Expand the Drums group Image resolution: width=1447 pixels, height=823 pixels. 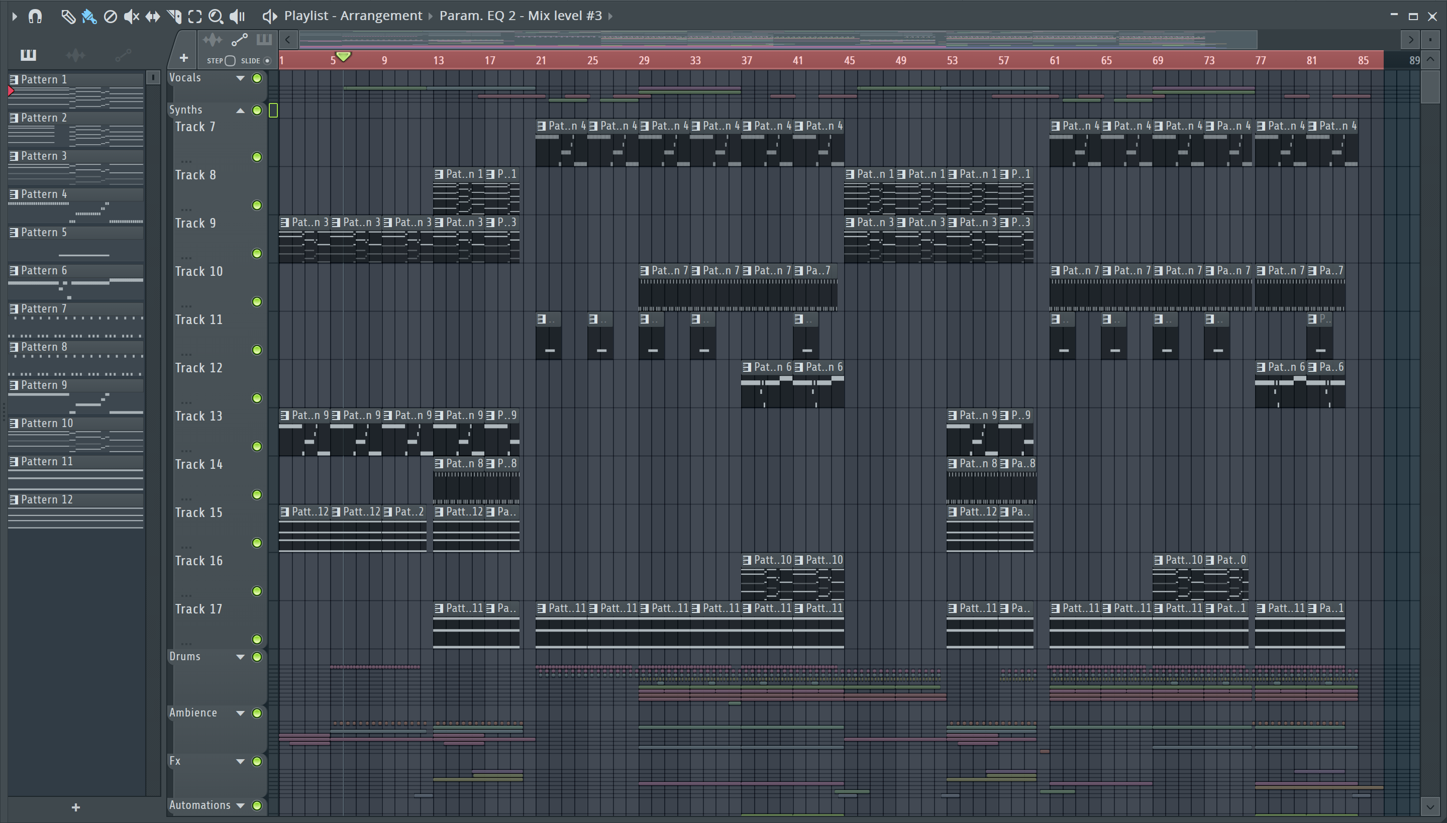240,657
